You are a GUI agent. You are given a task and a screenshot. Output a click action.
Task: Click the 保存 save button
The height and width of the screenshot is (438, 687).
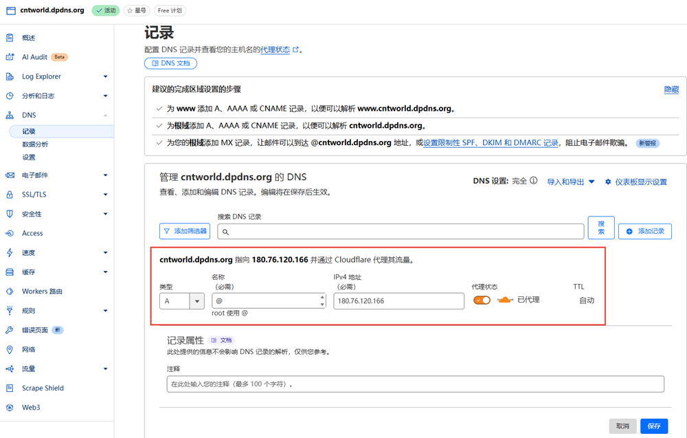654,426
